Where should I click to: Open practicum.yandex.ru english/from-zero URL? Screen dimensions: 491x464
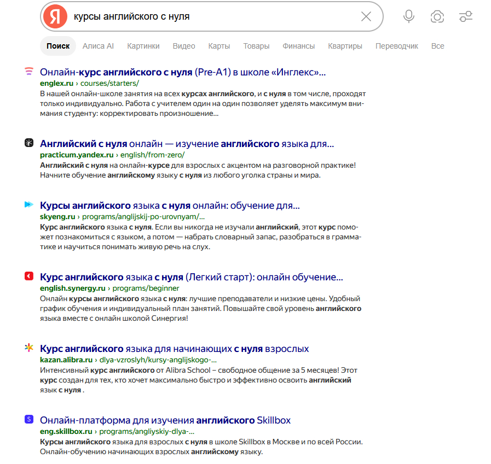[x=112, y=155]
